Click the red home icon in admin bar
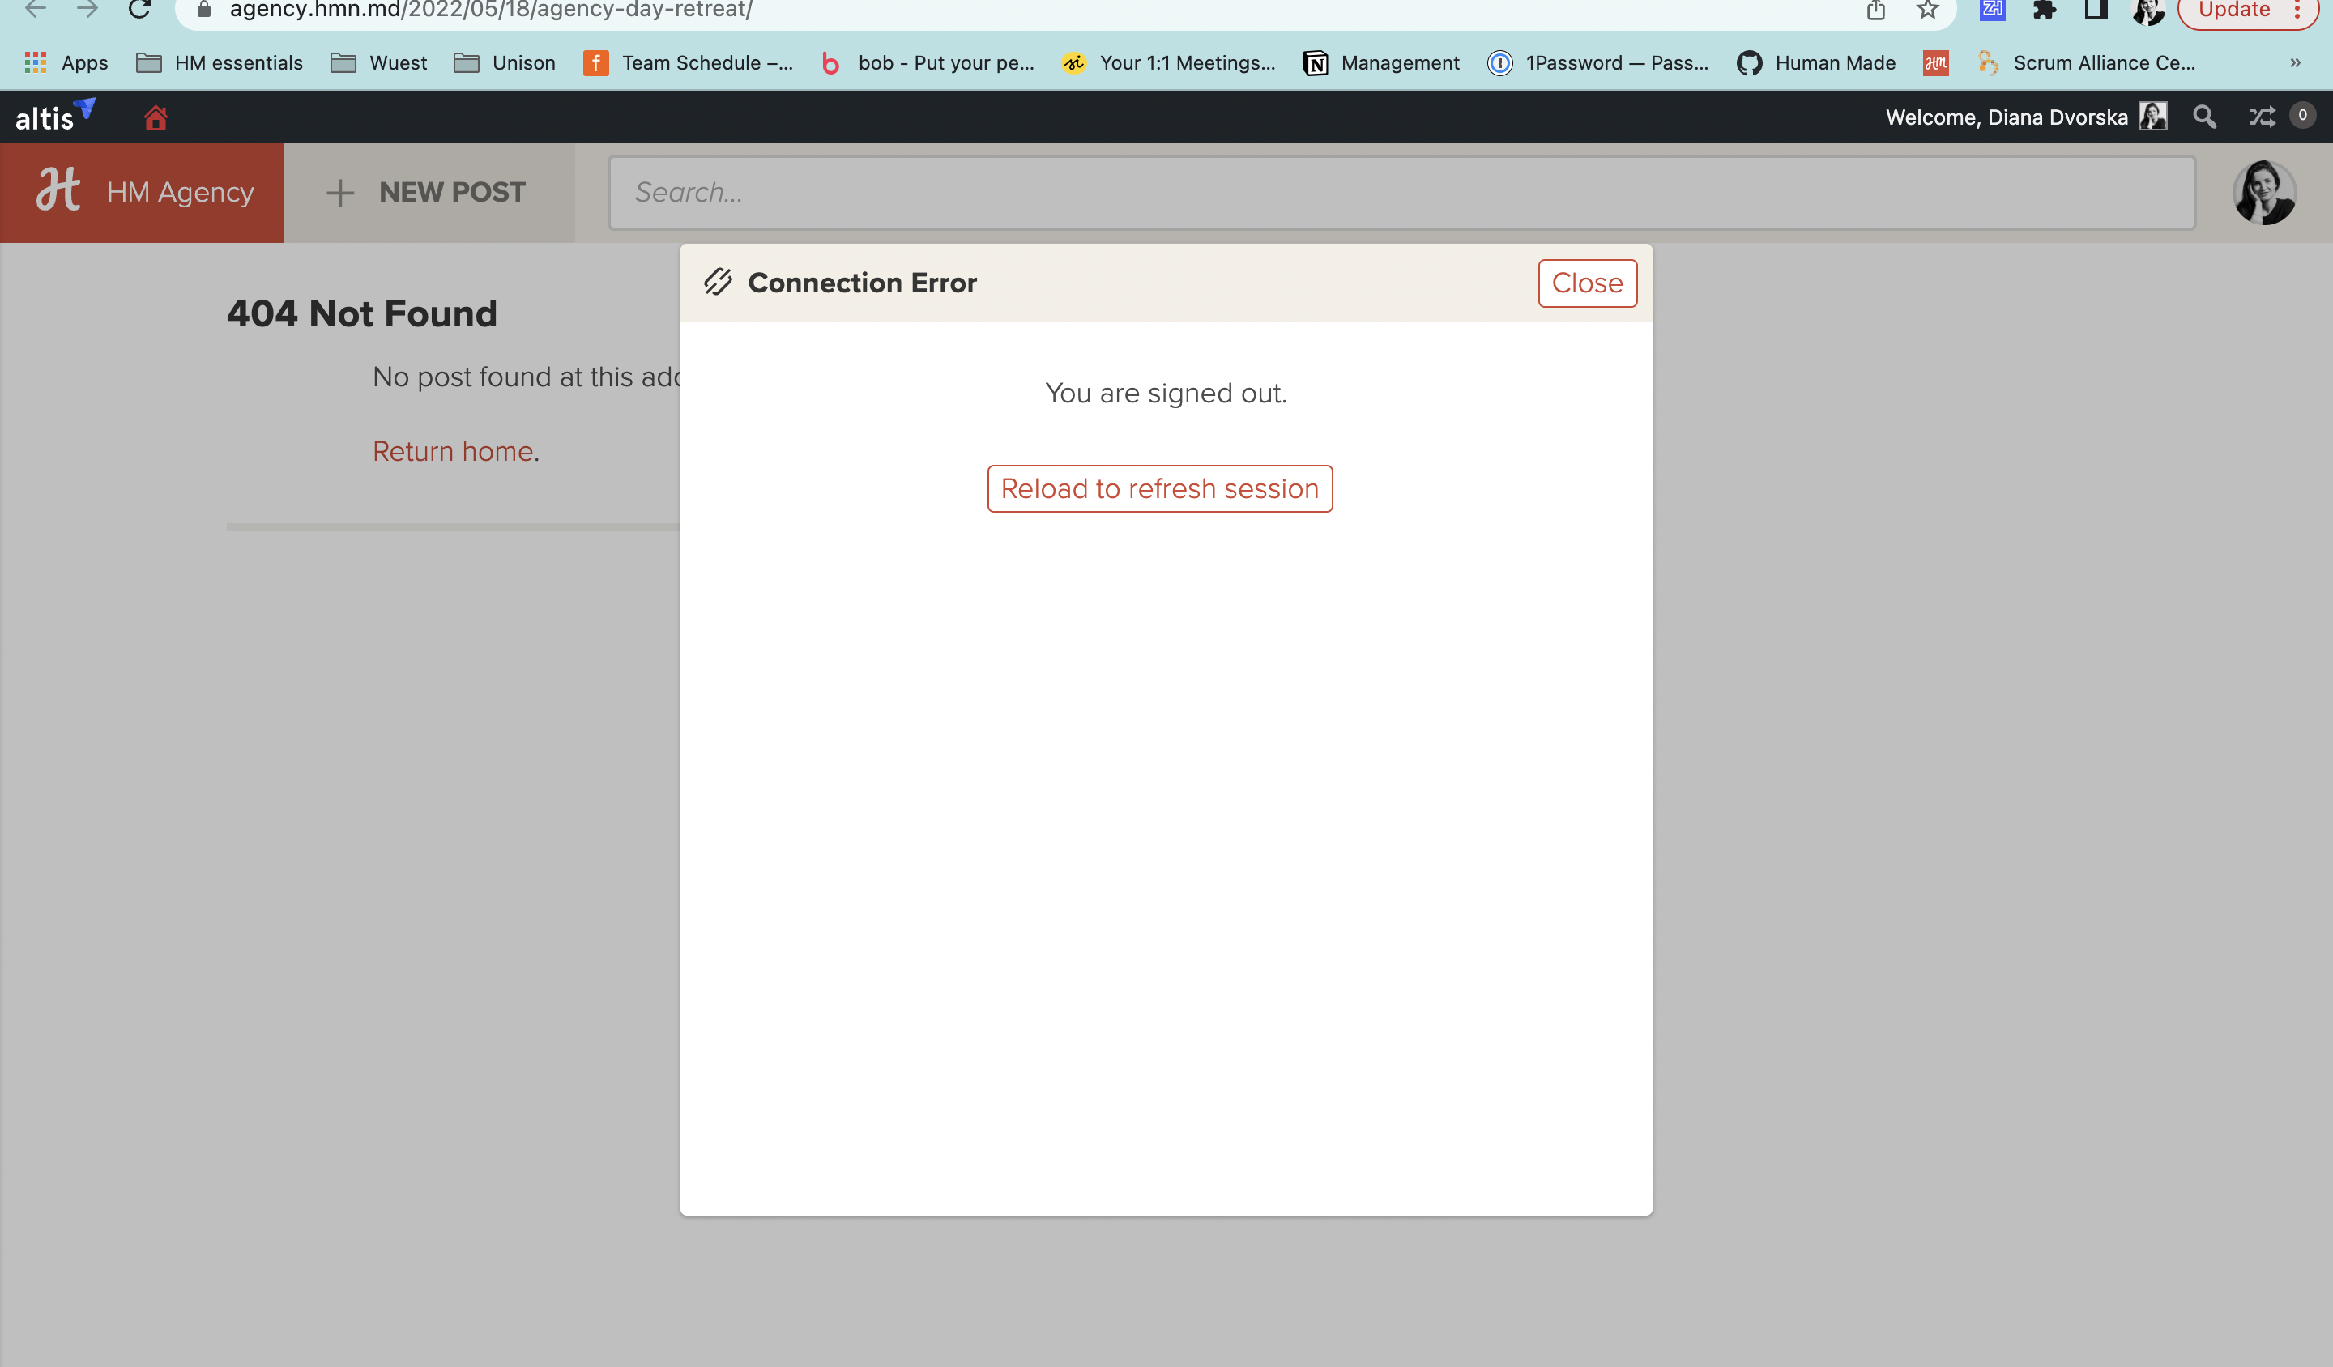Viewport: 2333px width, 1367px height. tap(156, 117)
